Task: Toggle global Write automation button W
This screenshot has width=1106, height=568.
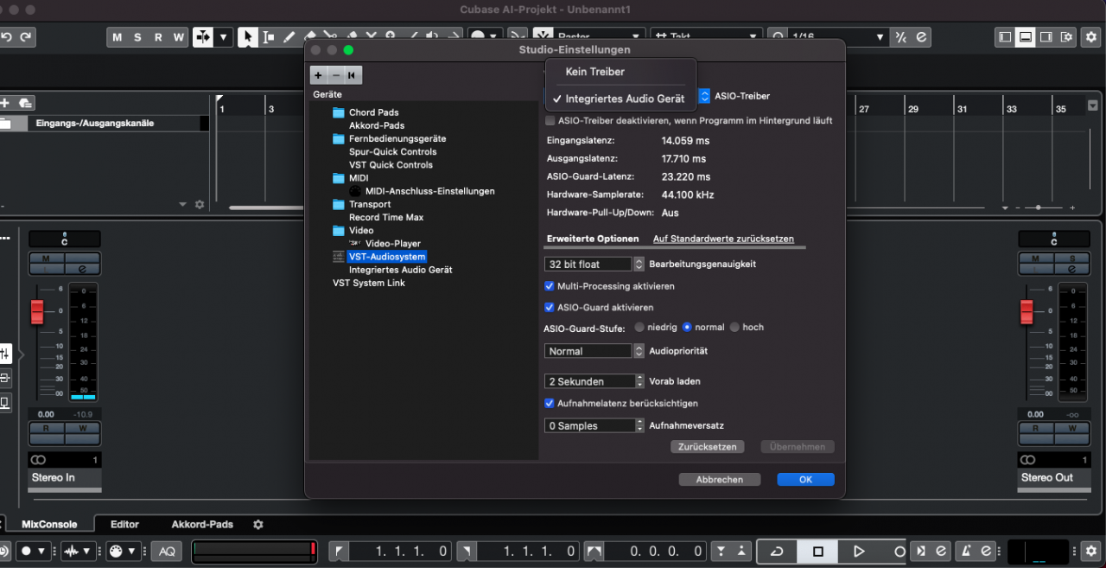Action: pos(179,37)
